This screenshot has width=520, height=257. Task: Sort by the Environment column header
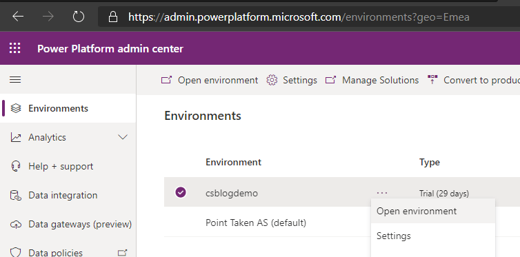pos(234,162)
